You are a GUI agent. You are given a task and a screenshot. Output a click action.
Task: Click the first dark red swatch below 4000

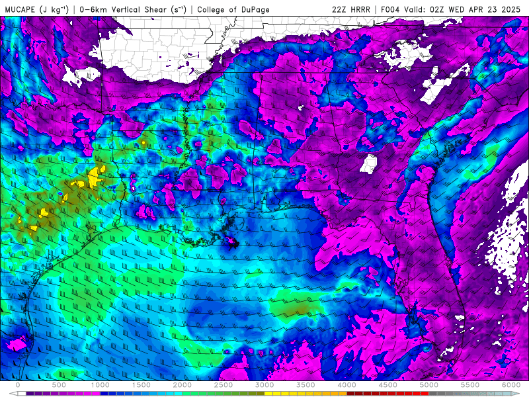351,394
